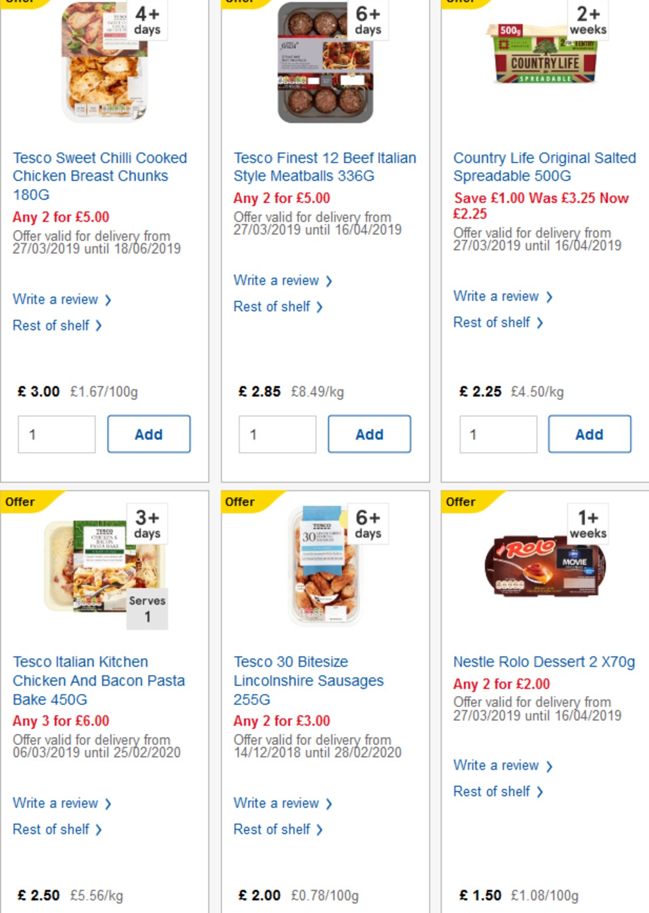Add Country Life Original Salted Spreadable to basket
The height and width of the screenshot is (913, 649).
click(x=590, y=434)
